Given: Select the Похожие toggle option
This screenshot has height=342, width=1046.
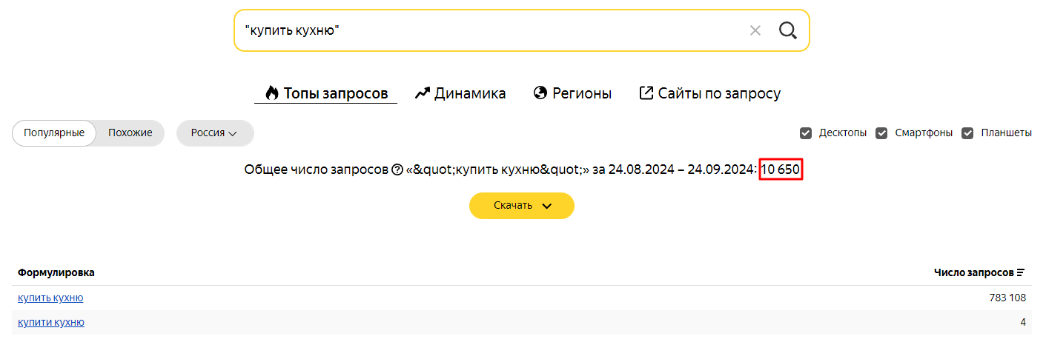Looking at the screenshot, I should tap(130, 133).
